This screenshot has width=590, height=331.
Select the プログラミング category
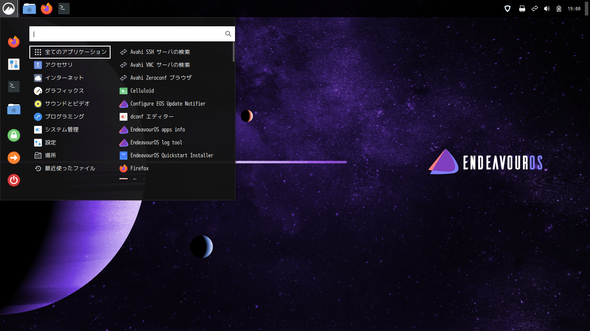[70, 117]
